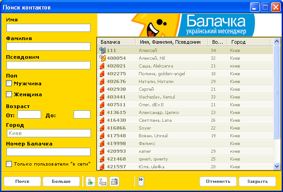Click the offline icon beside contact 416430

coord(102,120)
